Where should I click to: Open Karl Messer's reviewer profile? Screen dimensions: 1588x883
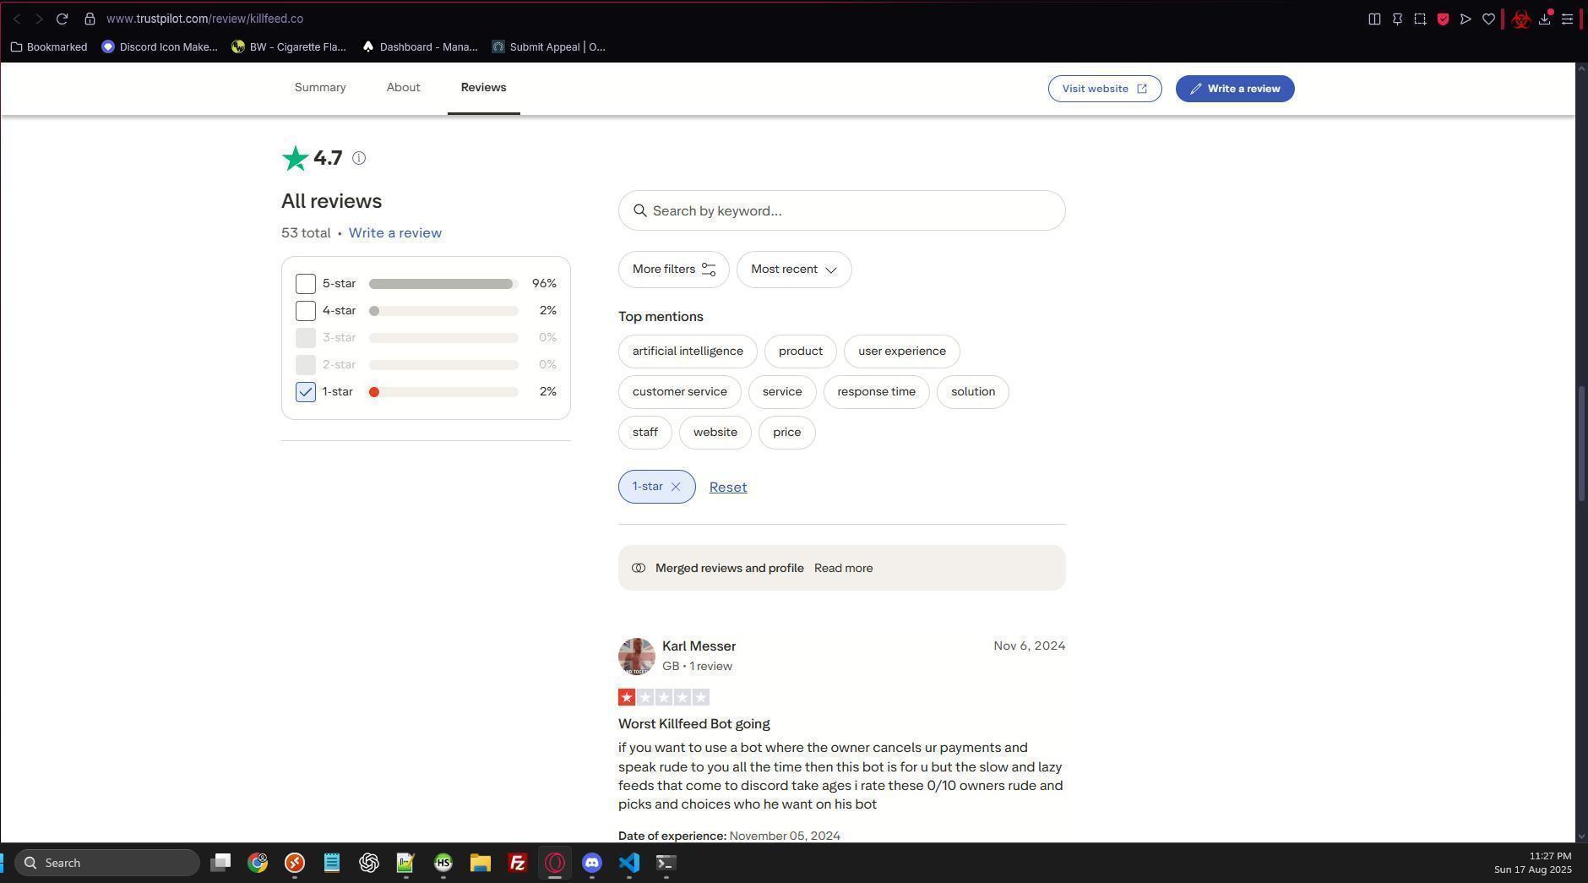coord(699,646)
